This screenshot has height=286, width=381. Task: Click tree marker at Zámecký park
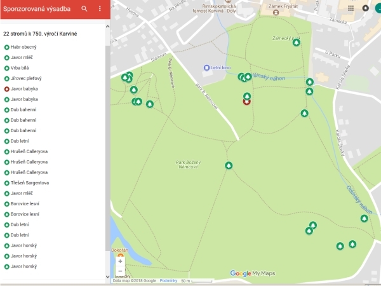tap(296, 42)
